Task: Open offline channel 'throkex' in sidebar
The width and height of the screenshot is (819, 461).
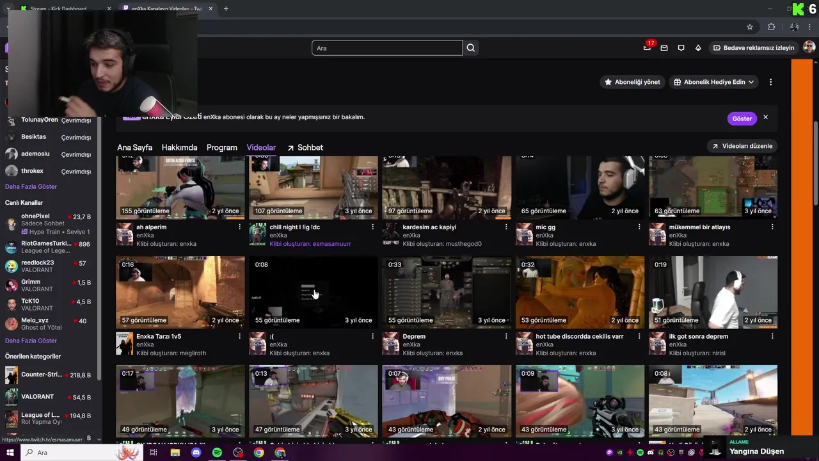Action: tap(50, 172)
